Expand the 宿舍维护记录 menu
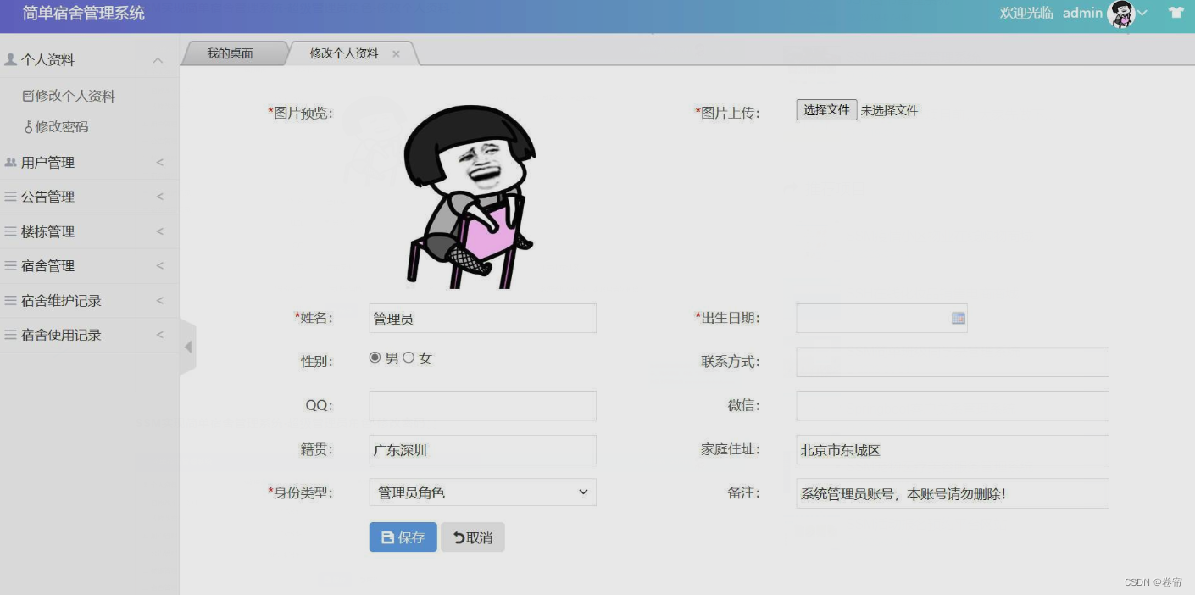Image resolution: width=1195 pixels, height=595 pixels. pos(159,300)
